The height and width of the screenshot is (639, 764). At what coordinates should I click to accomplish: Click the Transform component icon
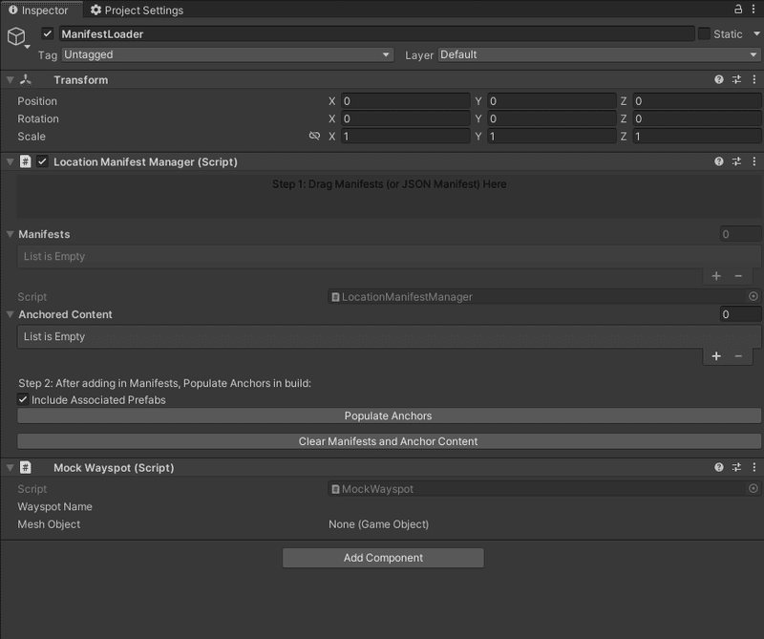(x=26, y=79)
